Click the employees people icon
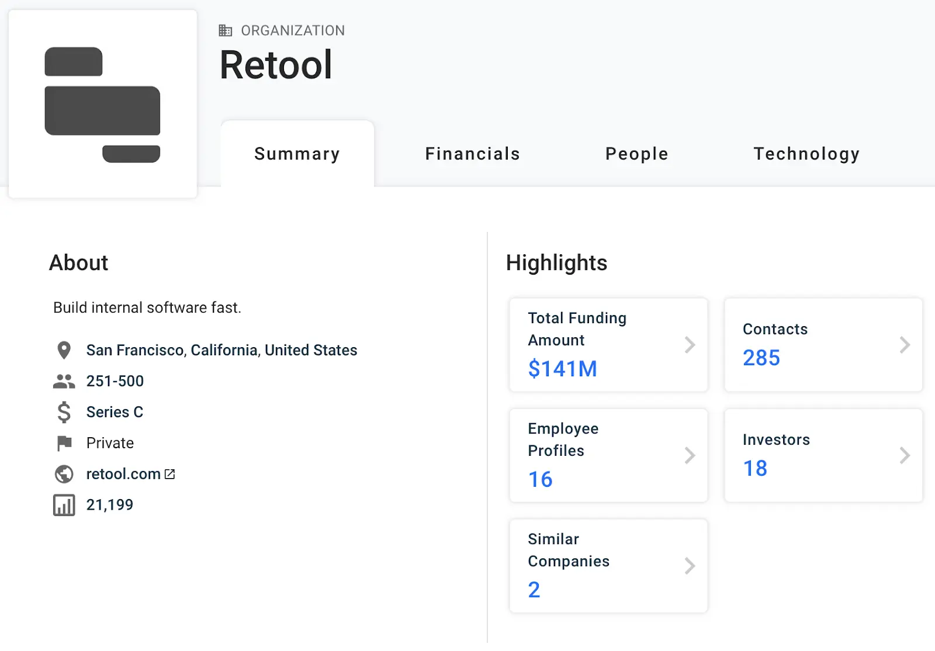 point(64,381)
